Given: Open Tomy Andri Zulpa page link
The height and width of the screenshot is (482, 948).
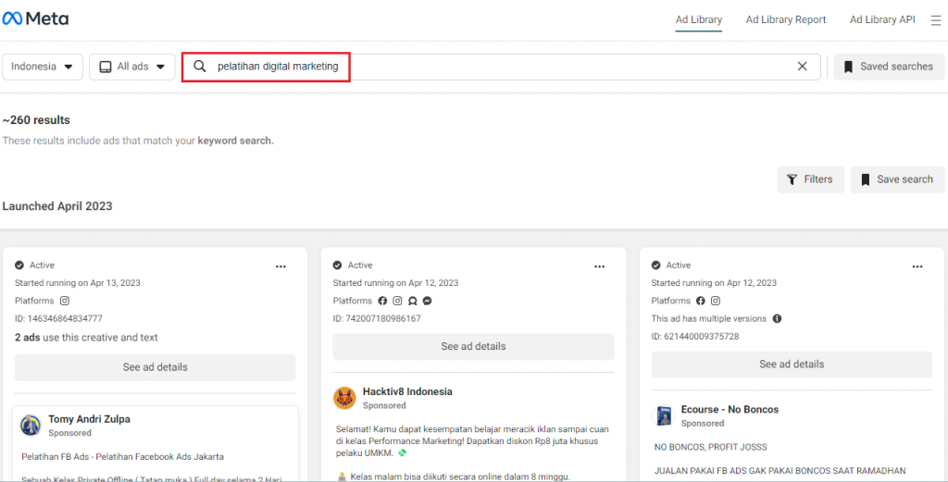Looking at the screenshot, I should [x=89, y=418].
